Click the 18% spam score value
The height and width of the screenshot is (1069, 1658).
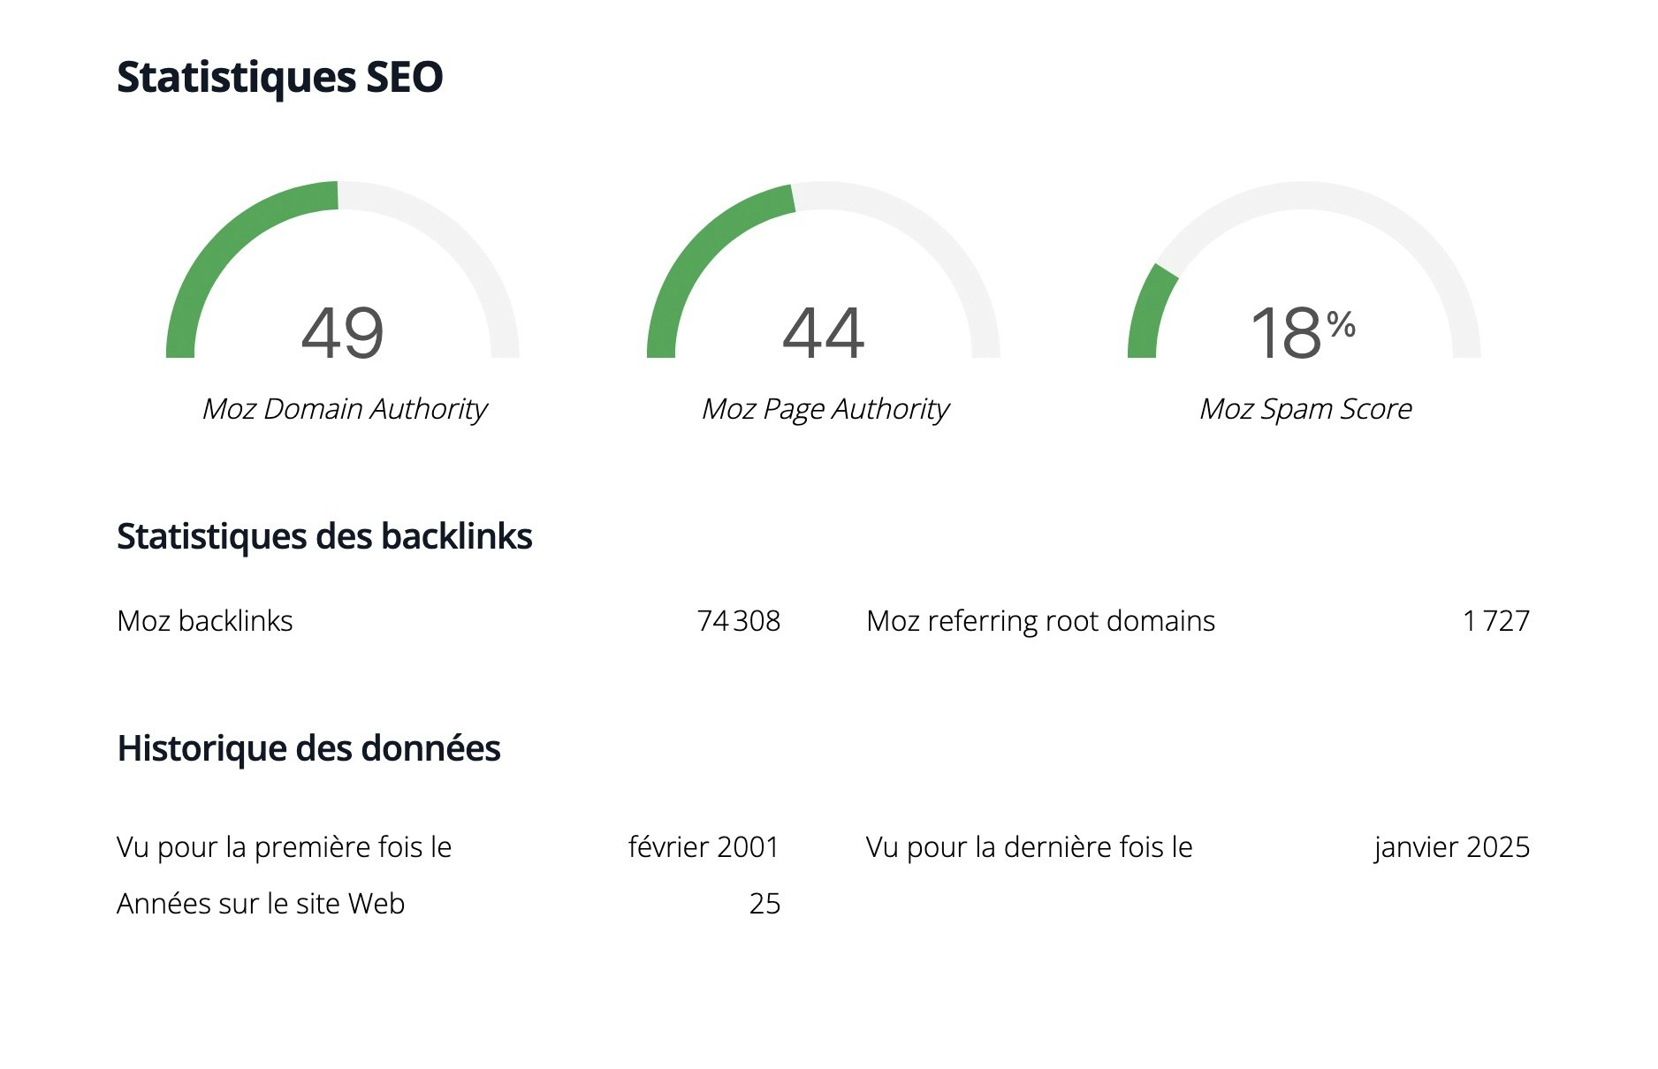[x=1303, y=333]
